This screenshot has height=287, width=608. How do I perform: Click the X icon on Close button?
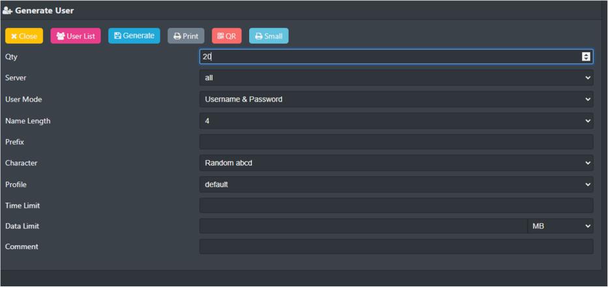pos(14,37)
